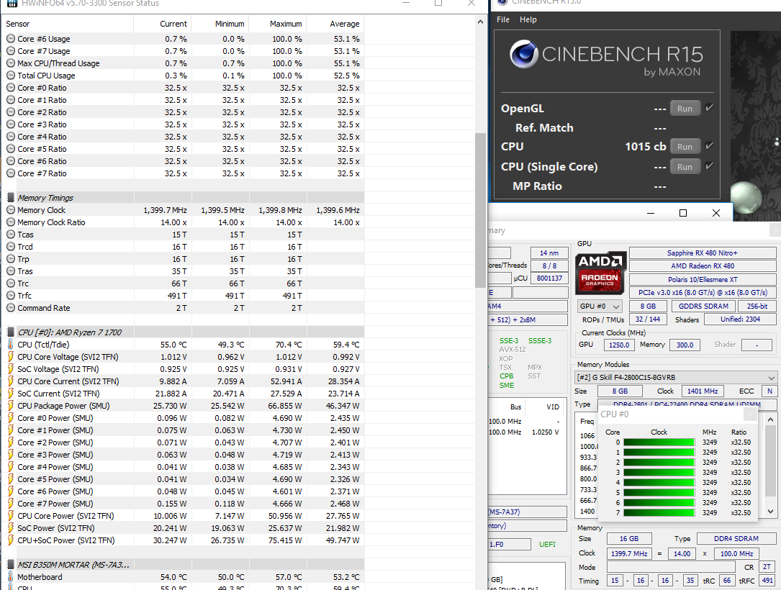Run the OpenGL benchmark
This screenshot has width=781, height=590.
click(x=685, y=107)
